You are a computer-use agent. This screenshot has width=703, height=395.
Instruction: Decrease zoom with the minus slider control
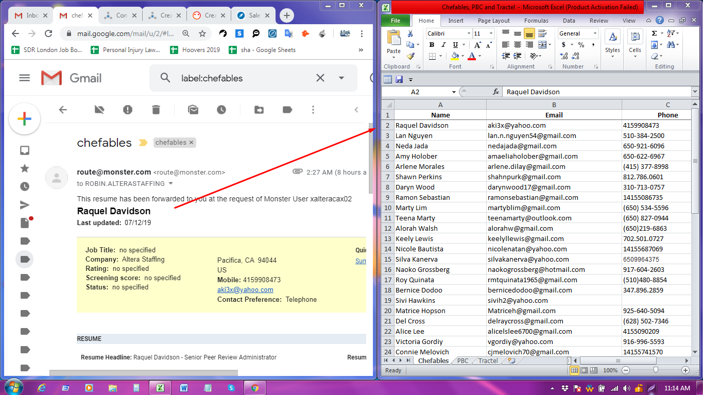[x=625, y=370]
